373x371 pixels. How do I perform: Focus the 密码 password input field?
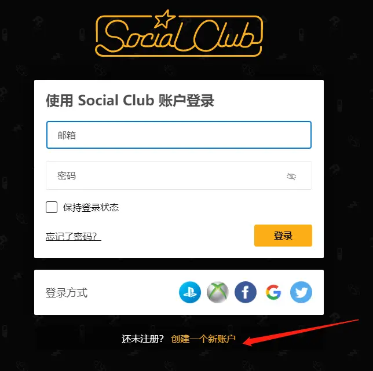(179, 175)
